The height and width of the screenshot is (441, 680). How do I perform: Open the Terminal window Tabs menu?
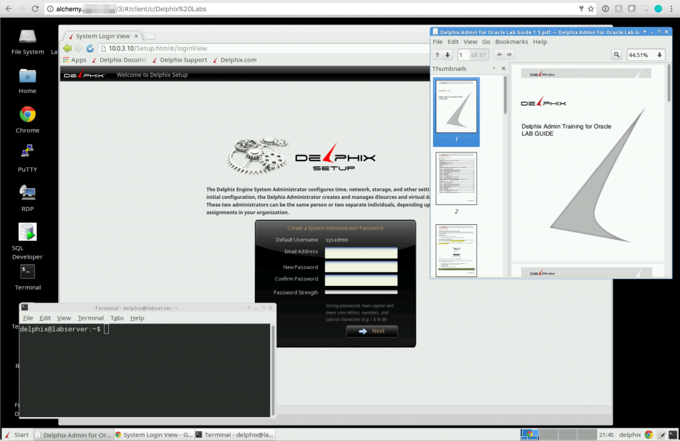117,318
